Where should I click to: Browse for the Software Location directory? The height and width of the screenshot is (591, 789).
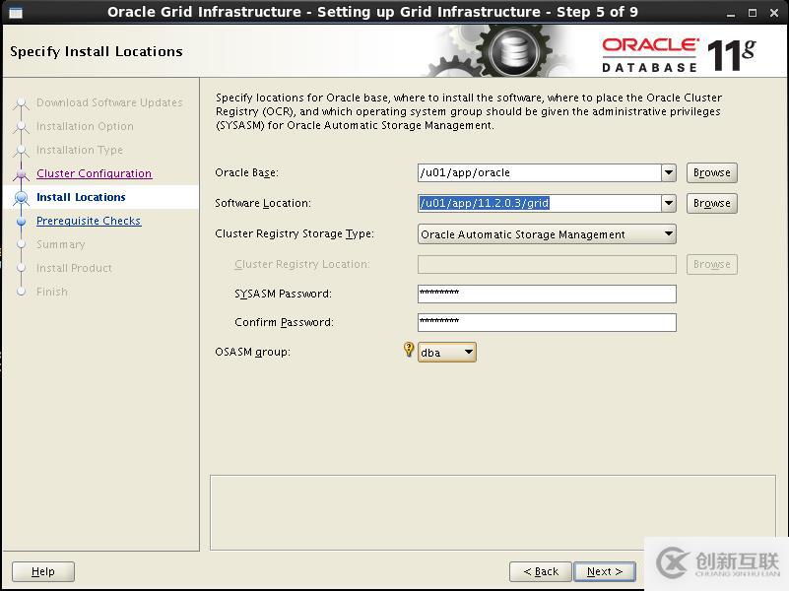click(711, 203)
